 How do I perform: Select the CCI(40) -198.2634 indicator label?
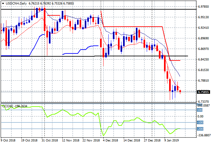click(15, 106)
